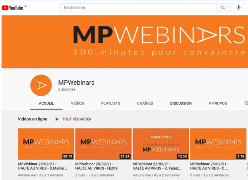Click the YouTube logo
This screenshot has height=180, width=248.
click(14, 7)
